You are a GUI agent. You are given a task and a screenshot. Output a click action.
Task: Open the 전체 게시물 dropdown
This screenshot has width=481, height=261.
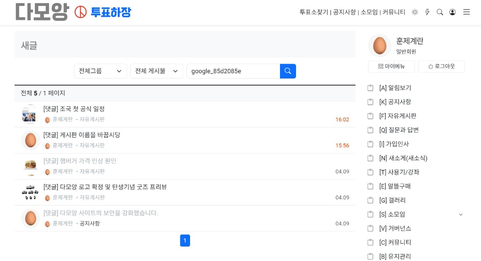click(157, 71)
